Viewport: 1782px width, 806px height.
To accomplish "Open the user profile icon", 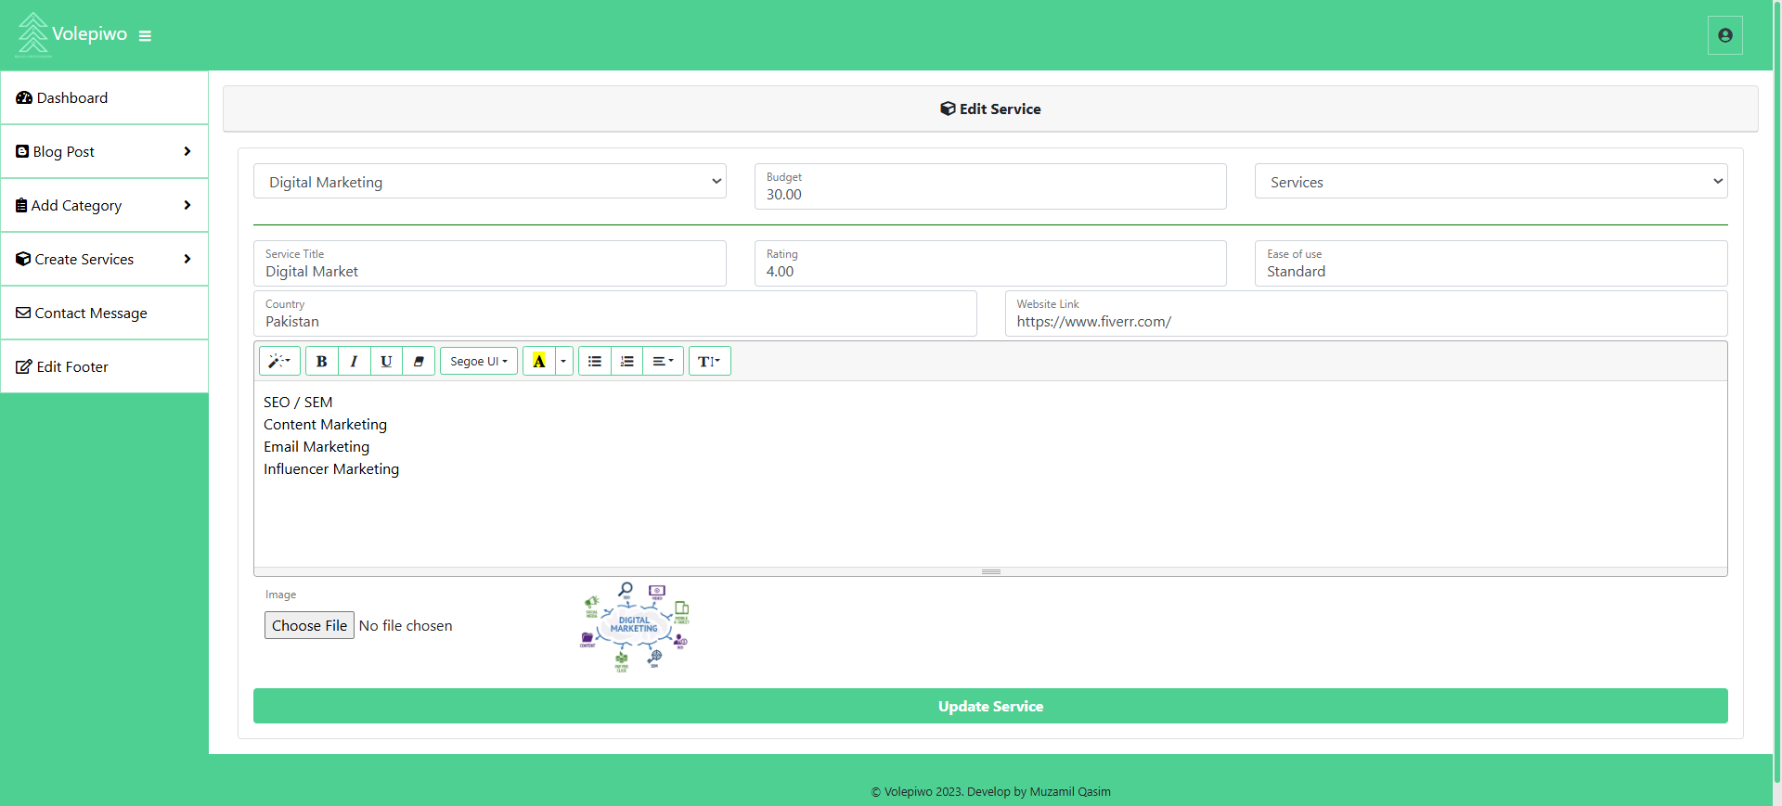I will tap(1724, 35).
